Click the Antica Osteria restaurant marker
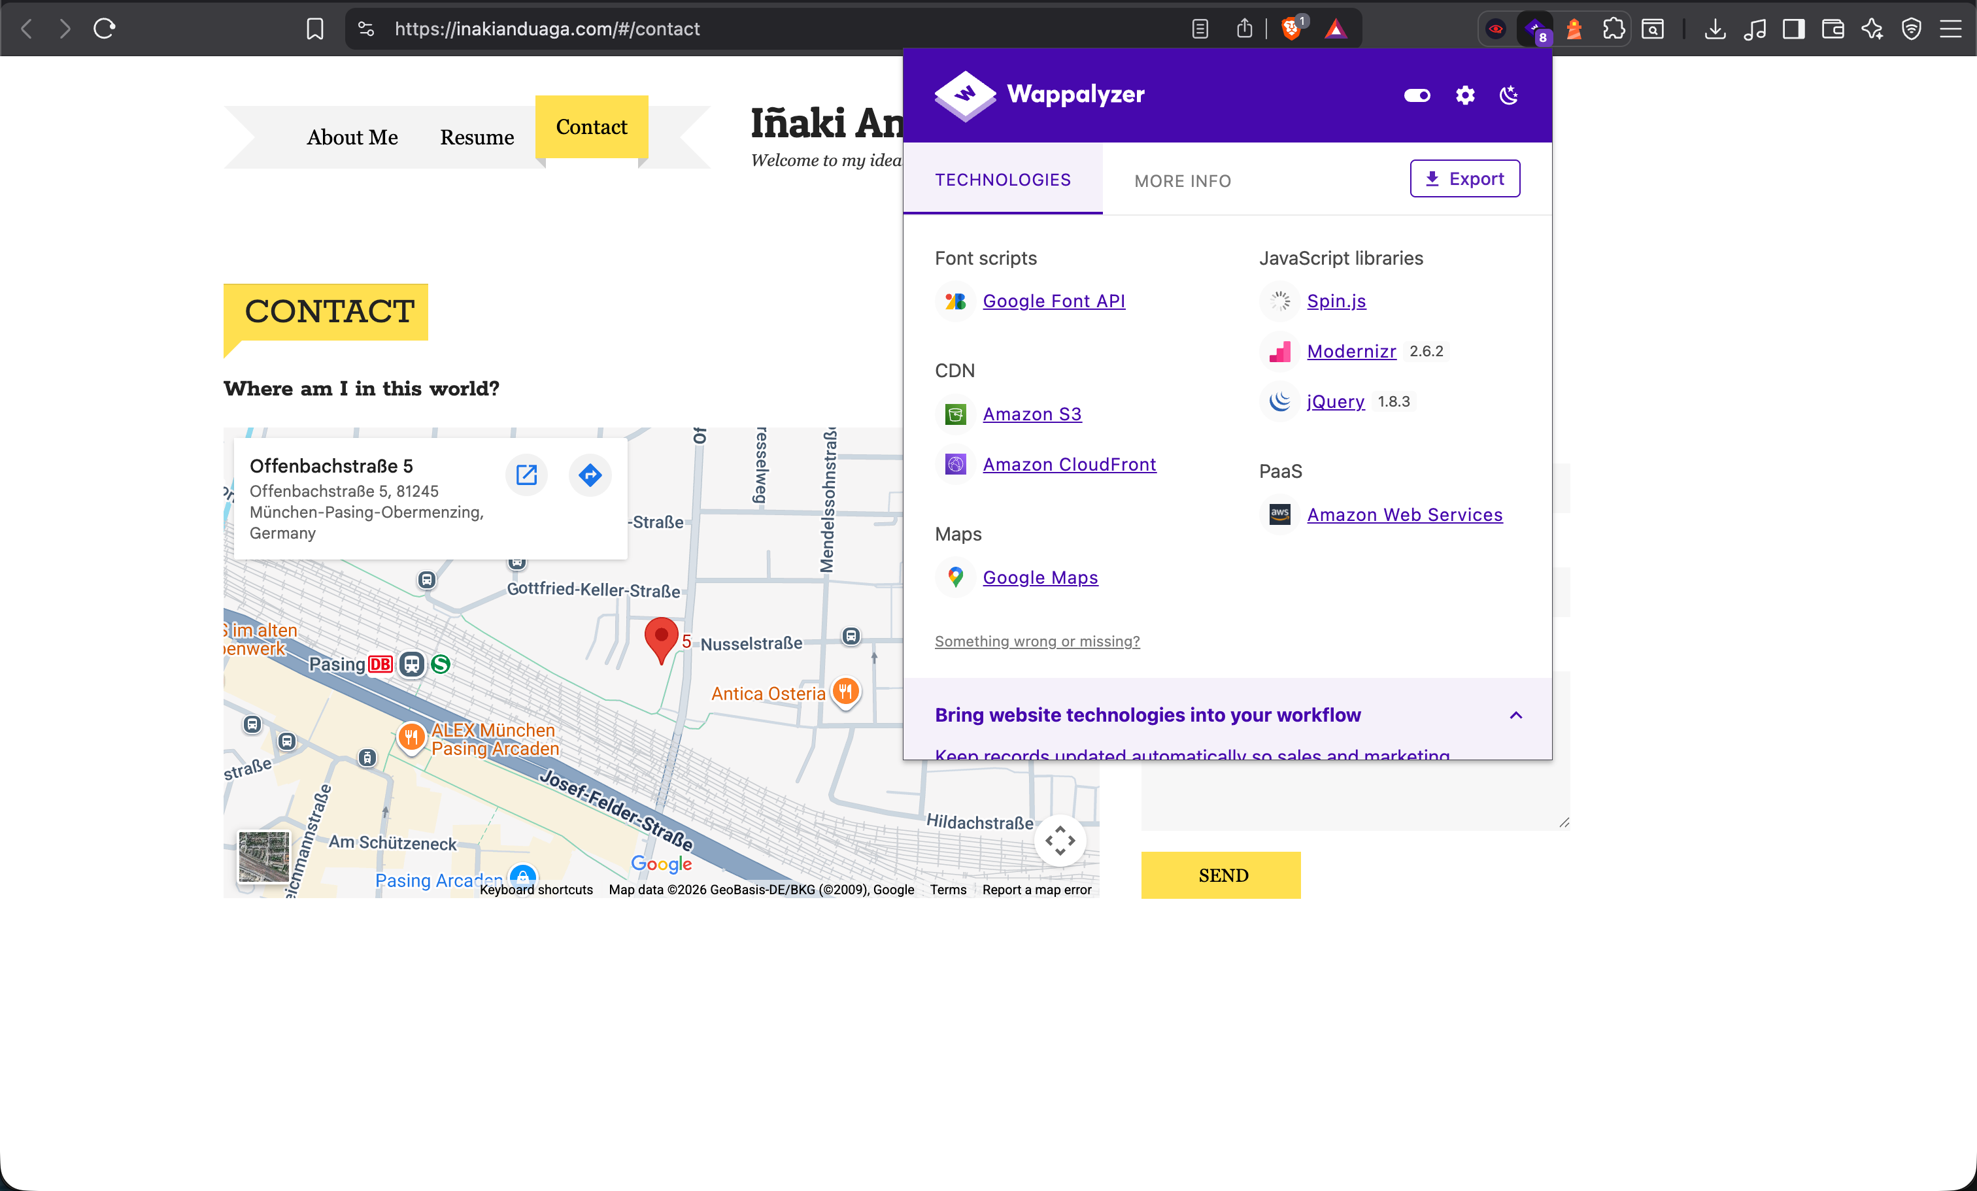This screenshot has height=1191, width=1977. [846, 692]
